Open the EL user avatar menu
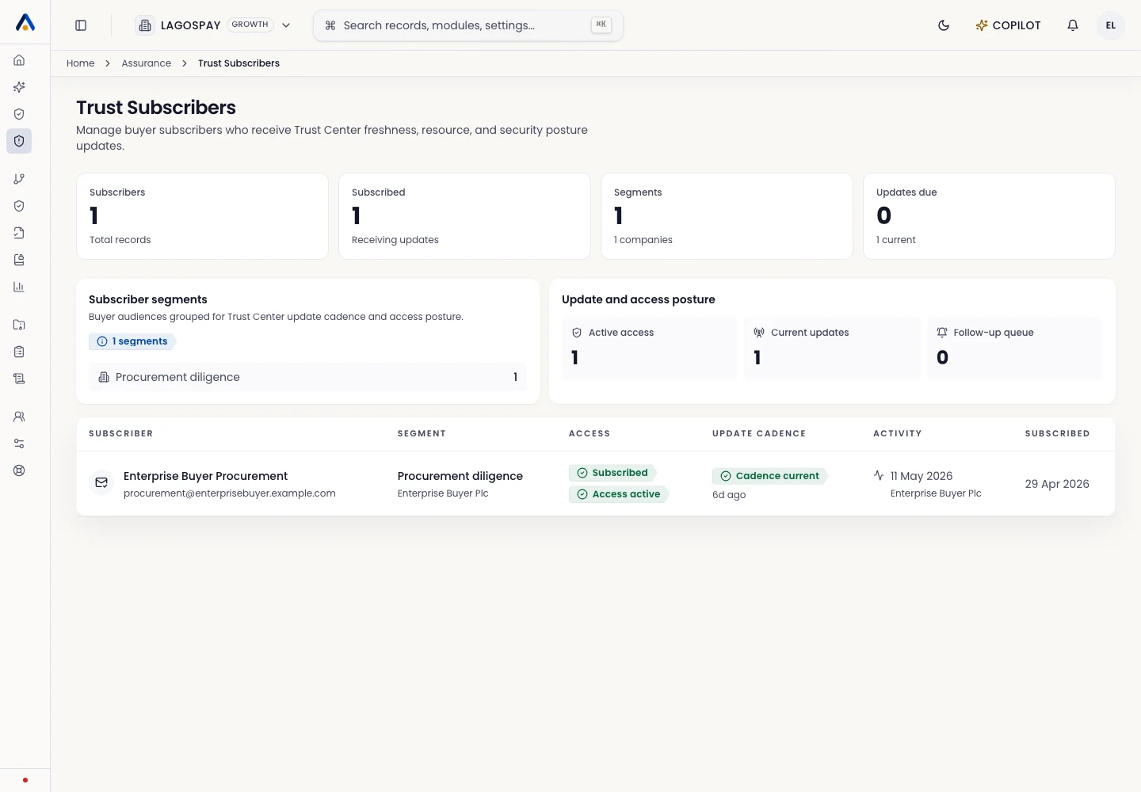 tap(1111, 25)
